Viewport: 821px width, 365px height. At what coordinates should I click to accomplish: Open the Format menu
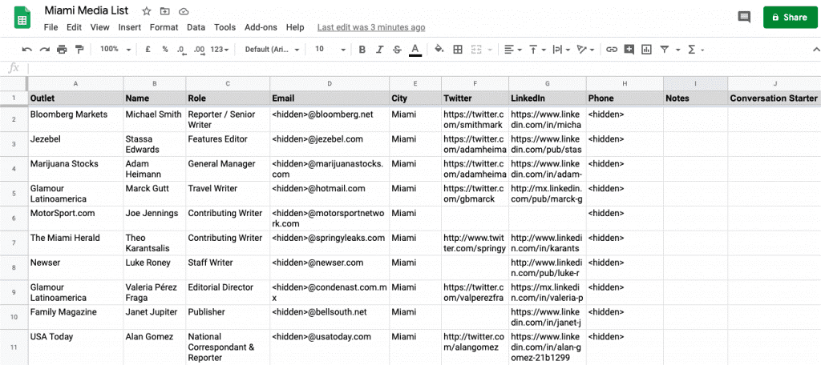(164, 27)
